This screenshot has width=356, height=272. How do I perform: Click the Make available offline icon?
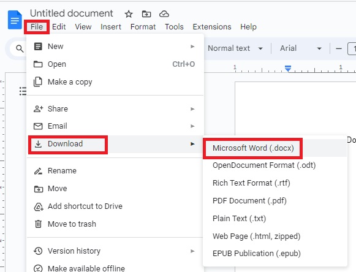[38, 268]
